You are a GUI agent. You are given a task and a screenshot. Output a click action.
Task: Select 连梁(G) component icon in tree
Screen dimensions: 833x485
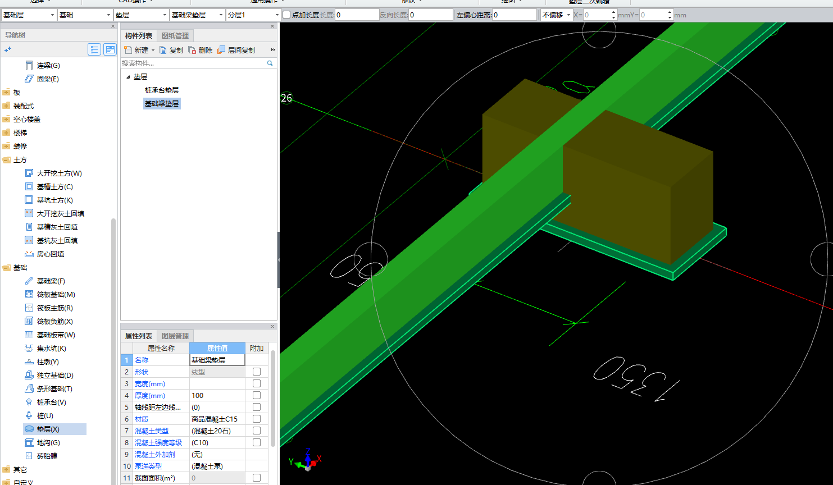pyautogui.click(x=29, y=66)
